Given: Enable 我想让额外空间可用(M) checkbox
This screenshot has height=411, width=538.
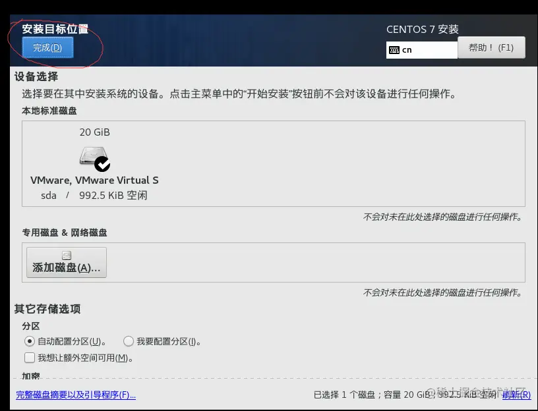Looking at the screenshot, I should click(x=30, y=358).
